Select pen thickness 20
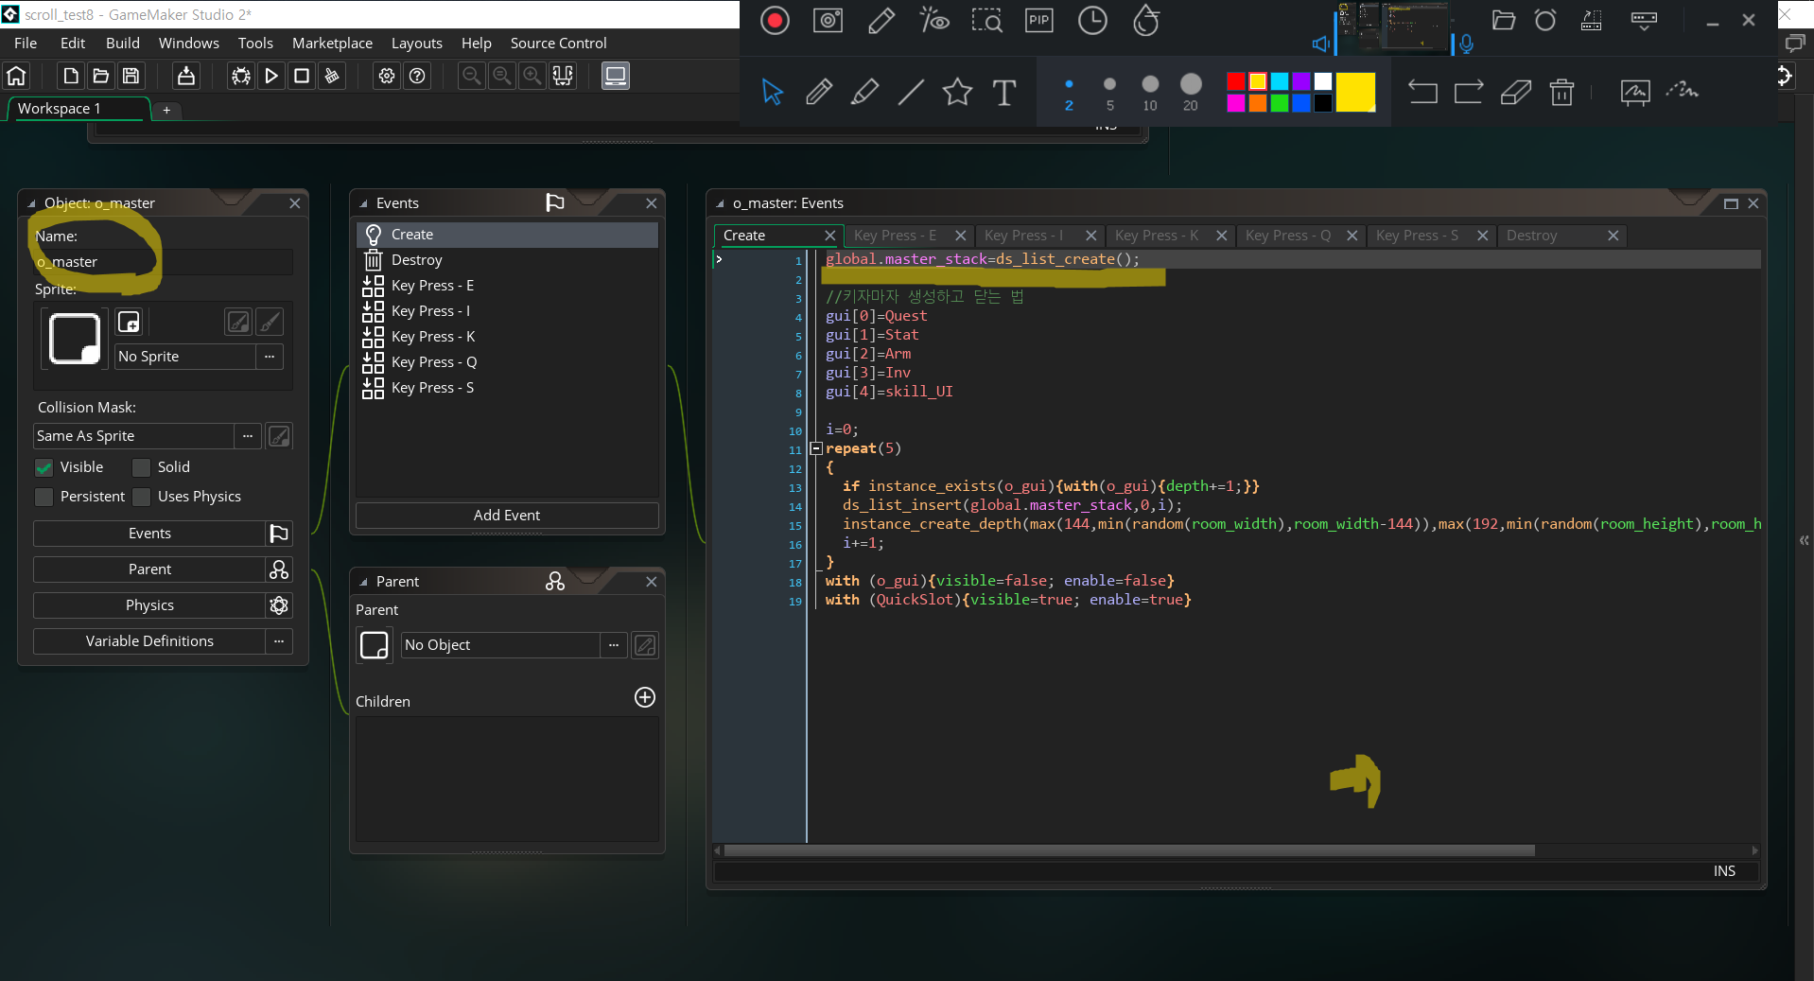The height and width of the screenshot is (981, 1814). 1191,93
